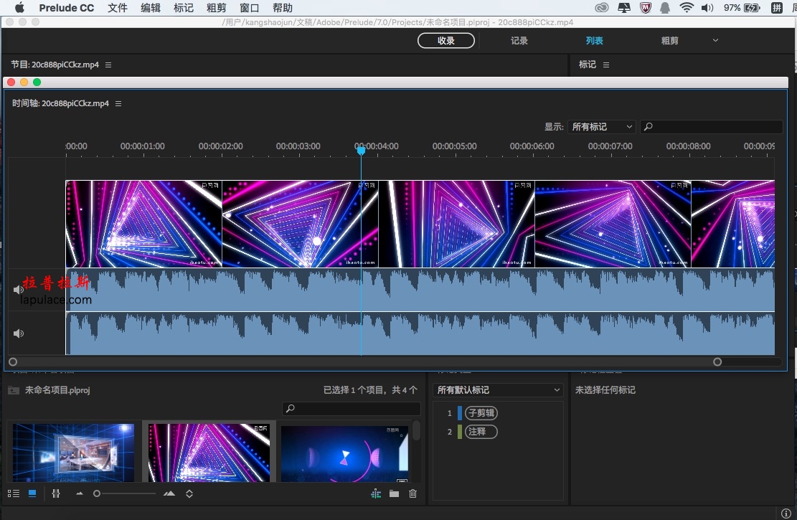Image resolution: width=797 pixels, height=520 pixels.
Task: Select the blue hourglass clip thumbnail
Action: [344, 453]
